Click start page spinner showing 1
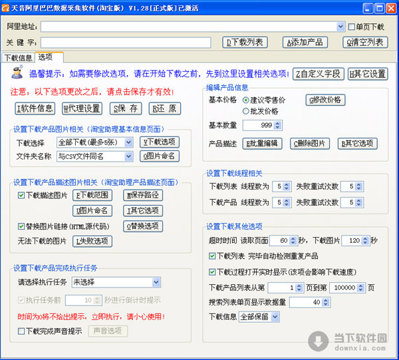 point(299,288)
